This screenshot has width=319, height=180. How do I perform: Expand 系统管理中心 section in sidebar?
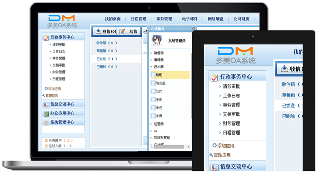(63, 122)
